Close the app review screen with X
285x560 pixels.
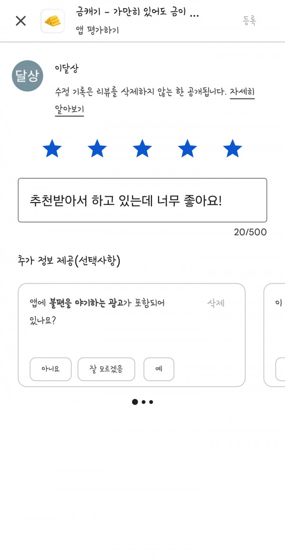[x=21, y=21]
